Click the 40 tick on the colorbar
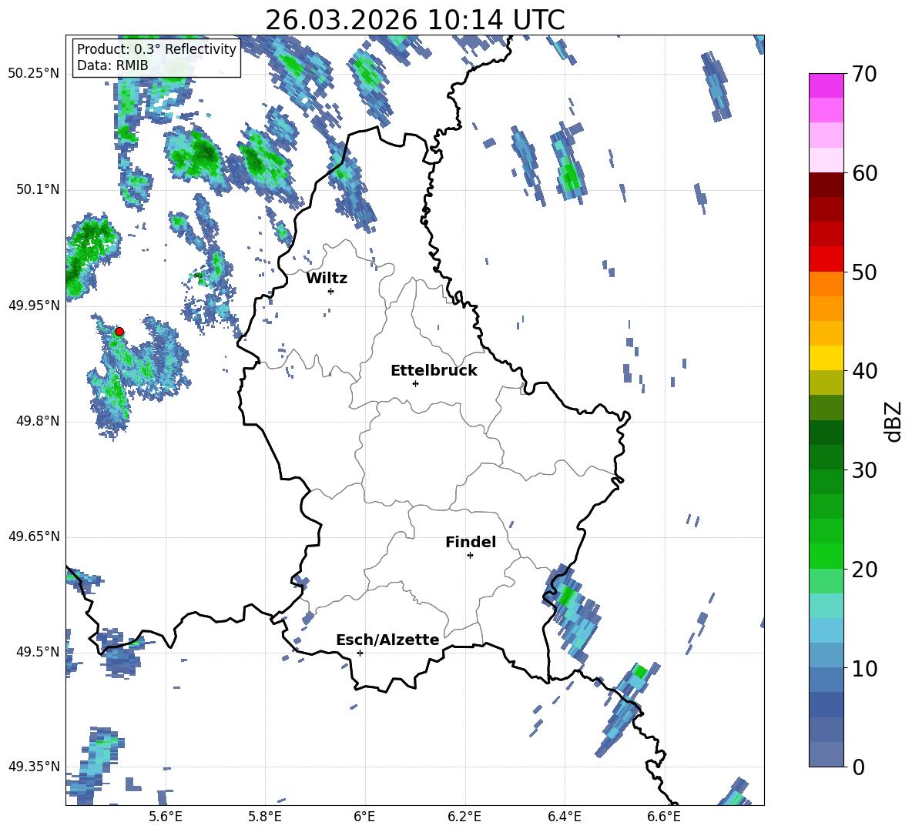Image resolution: width=912 pixels, height=832 pixels. (x=864, y=371)
